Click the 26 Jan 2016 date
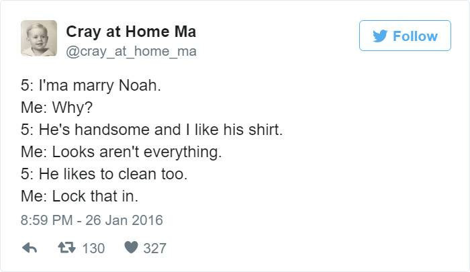 pyautogui.click(x=124, y=220)
